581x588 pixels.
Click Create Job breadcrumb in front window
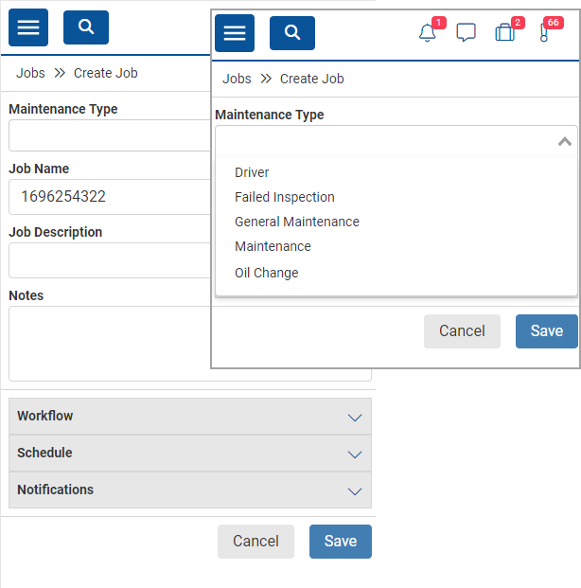tap(312, 79)
